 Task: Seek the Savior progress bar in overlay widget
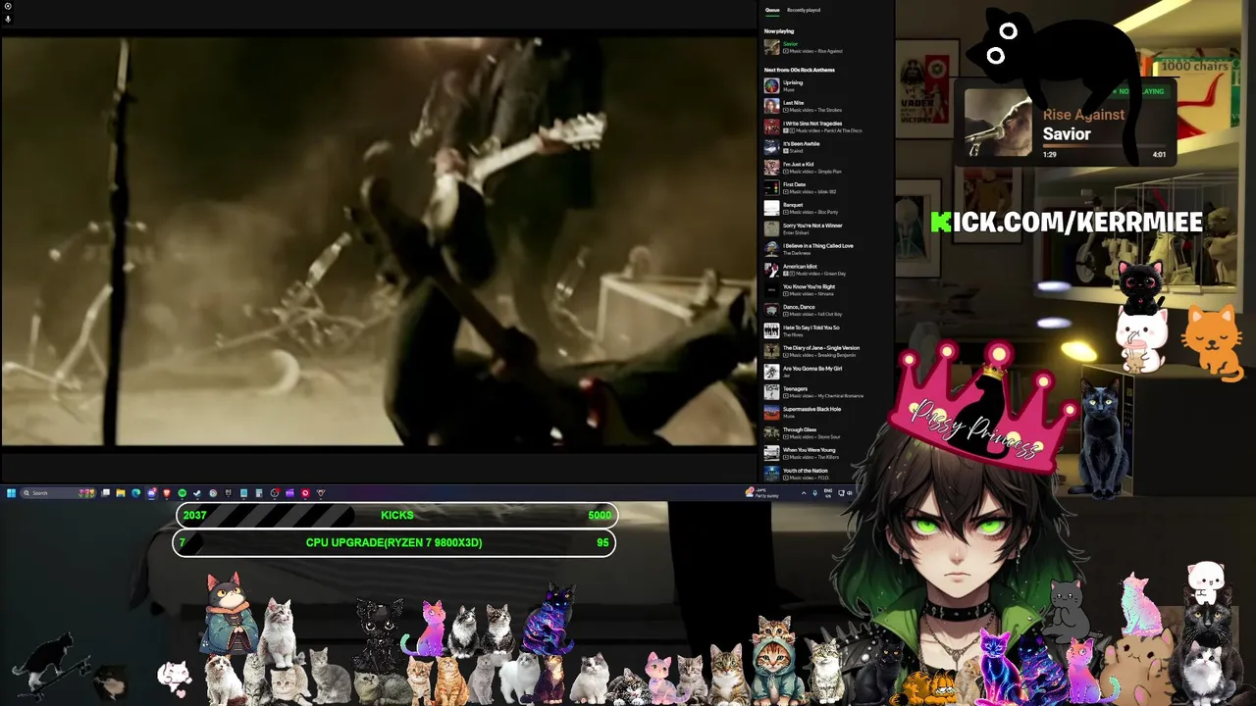pyautogui.click(x=1104, y=146)
